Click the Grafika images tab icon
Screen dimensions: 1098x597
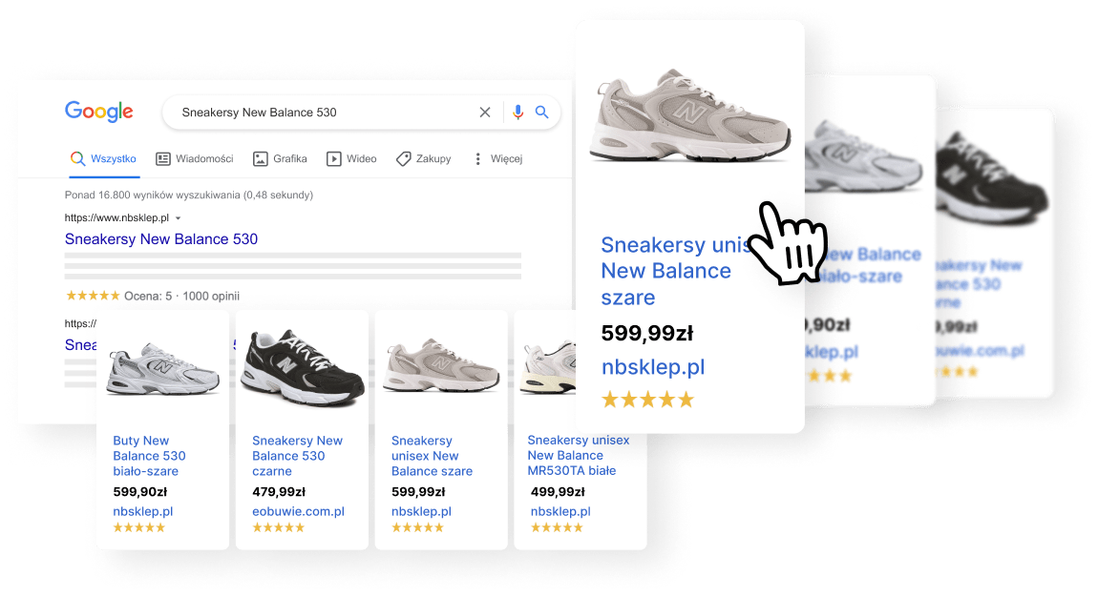coord(260,159)
